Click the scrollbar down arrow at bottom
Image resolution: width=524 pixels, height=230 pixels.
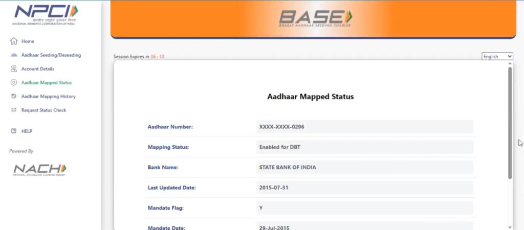(x=510, y=226)
